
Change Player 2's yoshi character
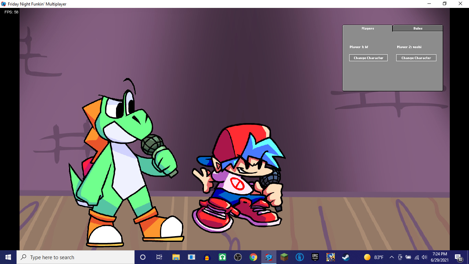pyautogui.click(x=416, y=57)
